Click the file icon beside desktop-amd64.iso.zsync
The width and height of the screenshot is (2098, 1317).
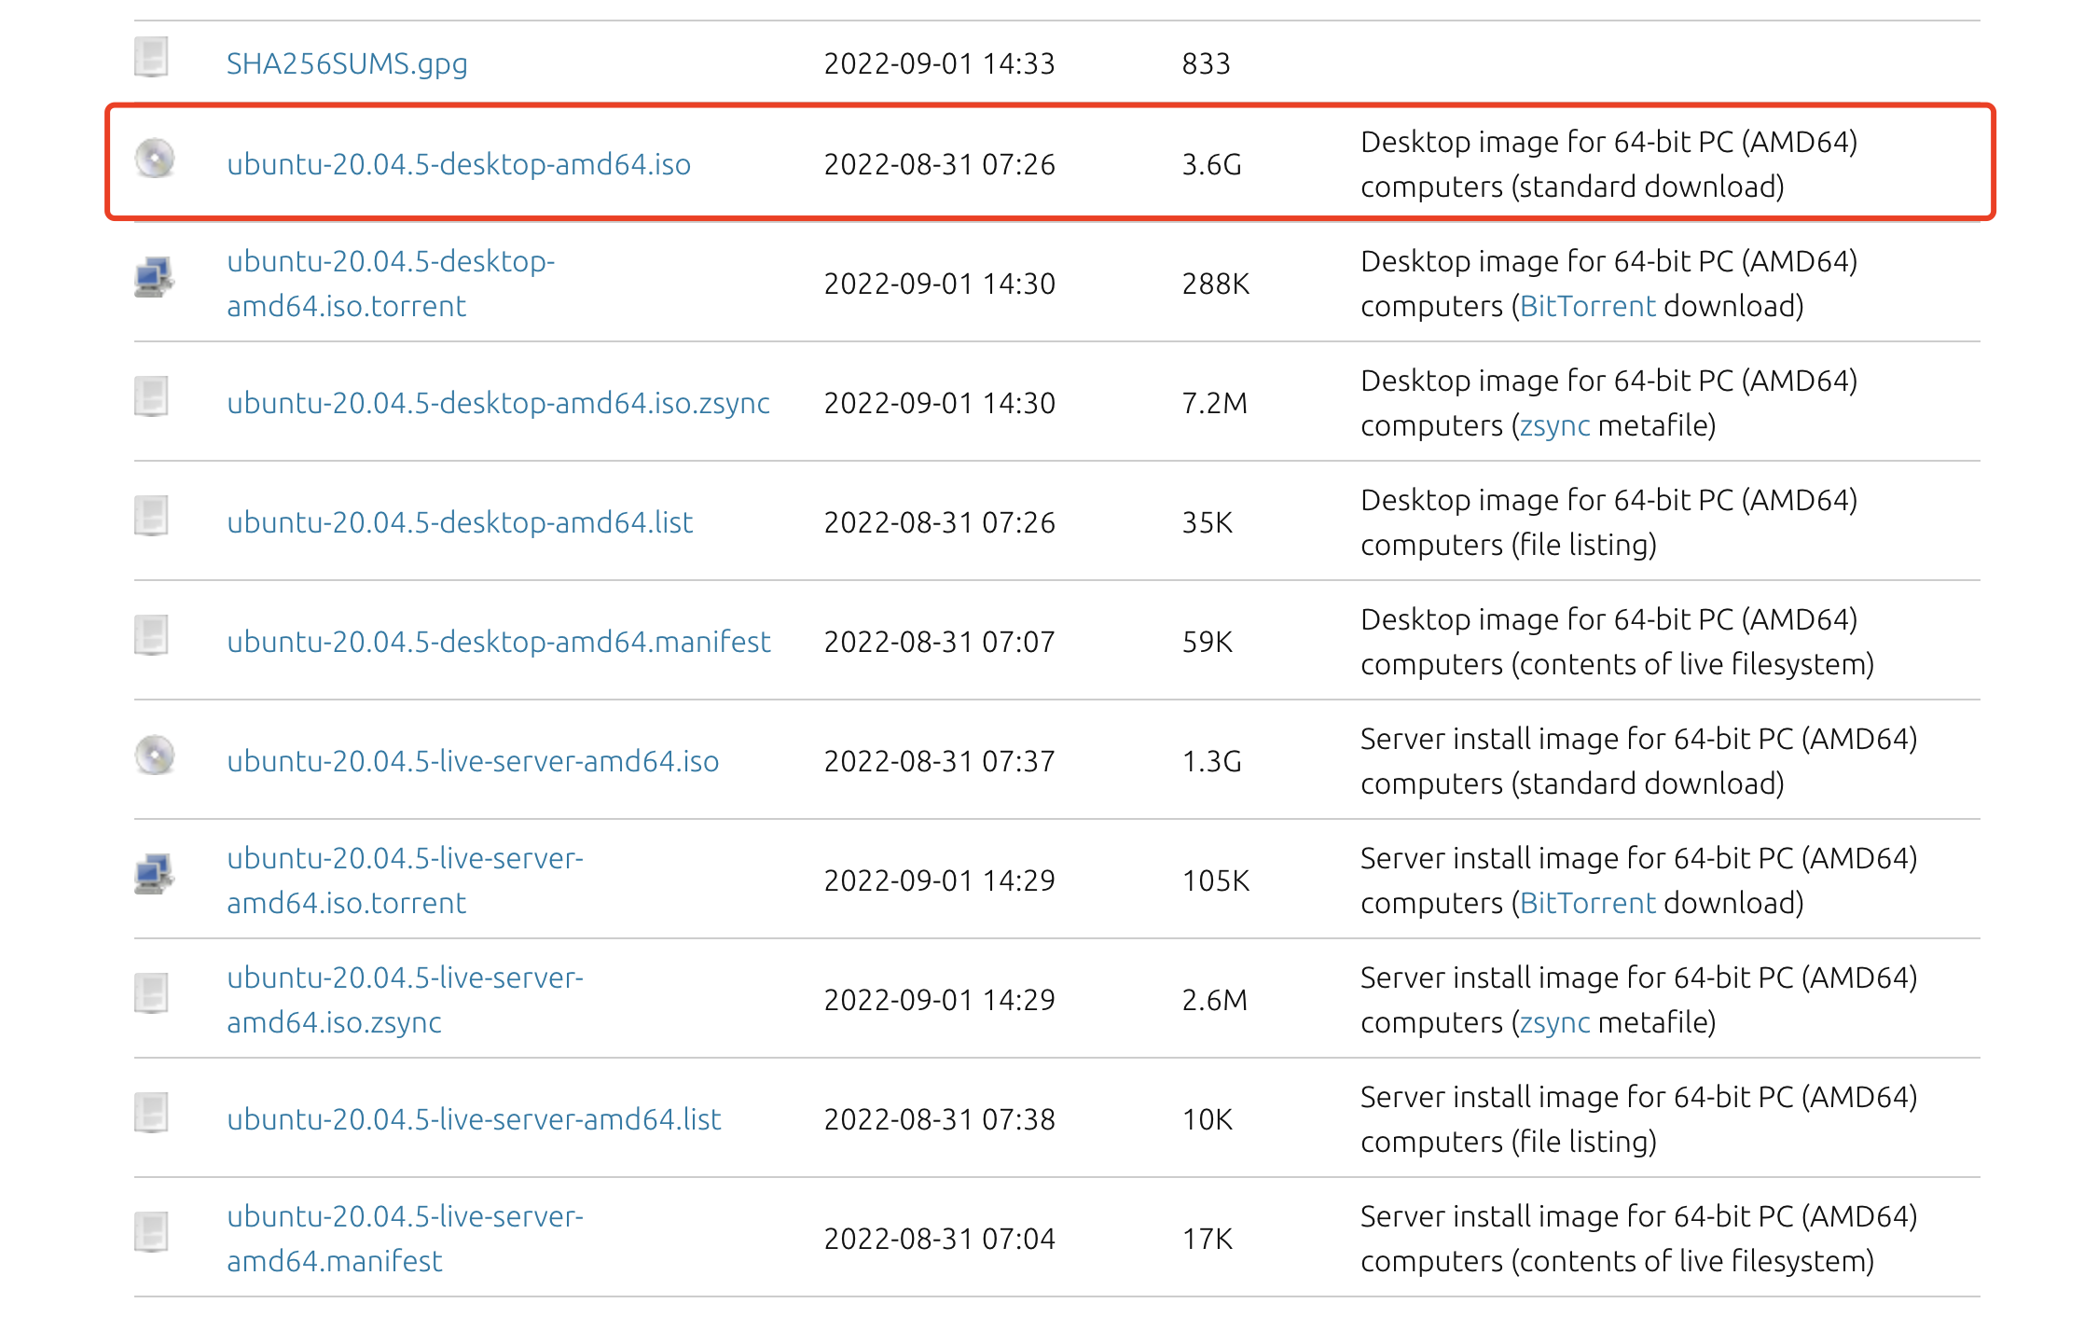(x=151, y=396)
